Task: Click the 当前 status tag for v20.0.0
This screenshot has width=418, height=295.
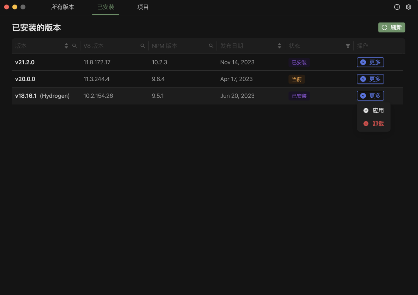Action: pos(296,79)
